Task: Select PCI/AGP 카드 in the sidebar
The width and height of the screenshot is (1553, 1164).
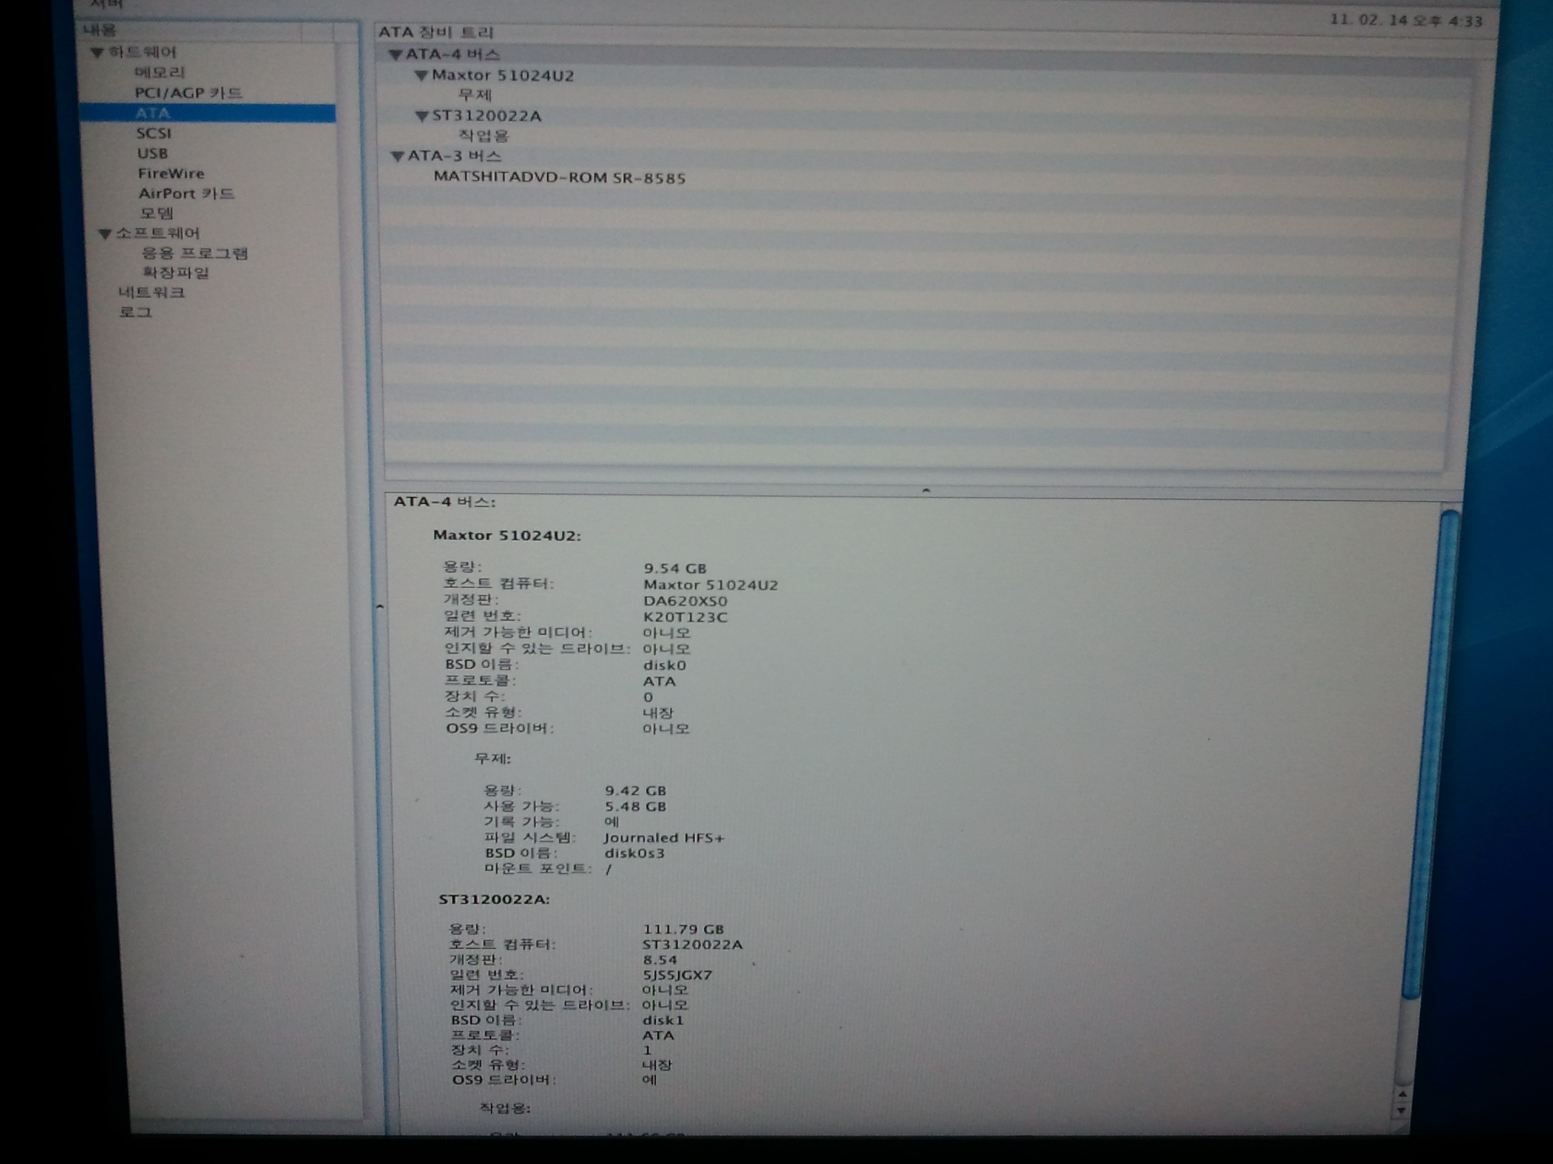Action: 187,93
